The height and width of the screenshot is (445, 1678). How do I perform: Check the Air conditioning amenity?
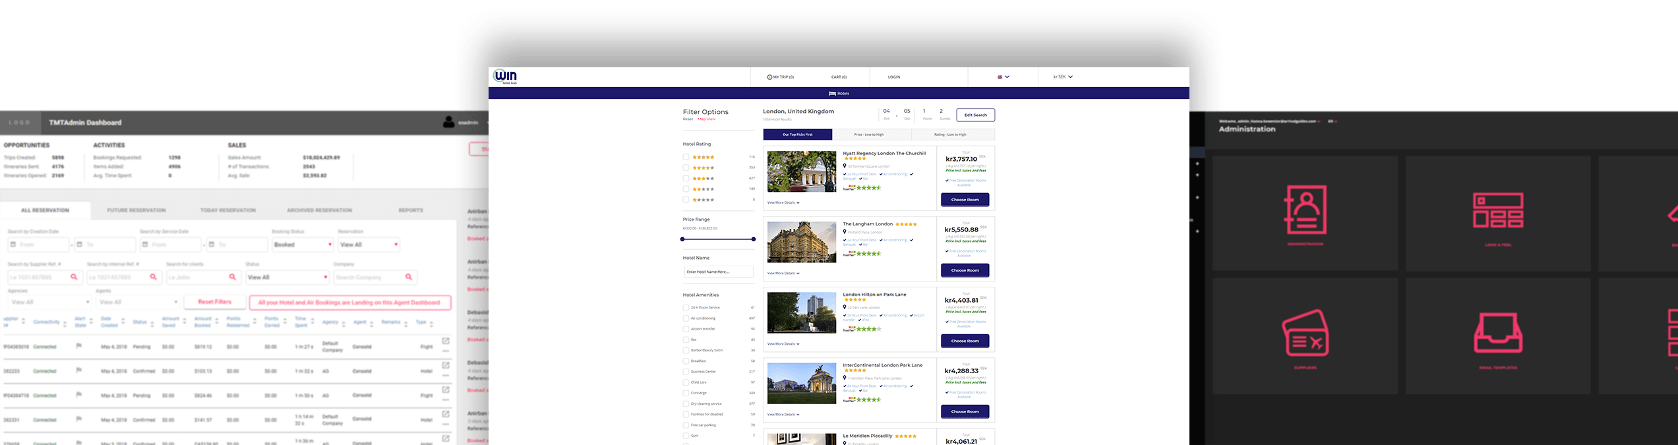coord(686,318)
